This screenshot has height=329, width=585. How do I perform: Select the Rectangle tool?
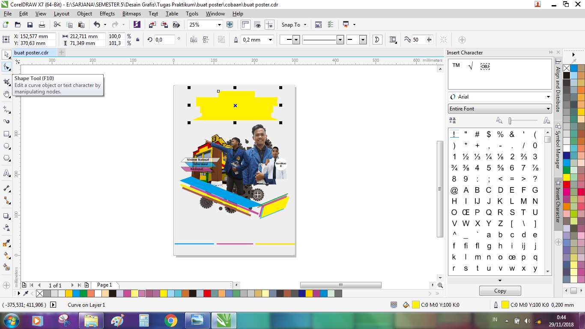6,134
